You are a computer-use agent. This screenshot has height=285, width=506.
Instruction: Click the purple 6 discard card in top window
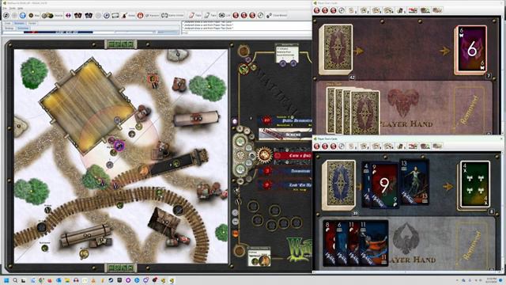click(x=471, y=49)
